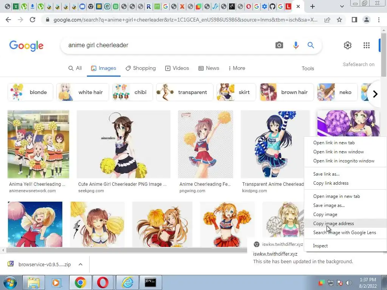Image resolution: width=387 pixels, height=290 pixels.
Task: Filter results by chibi chip
Action: pos(133,92)
